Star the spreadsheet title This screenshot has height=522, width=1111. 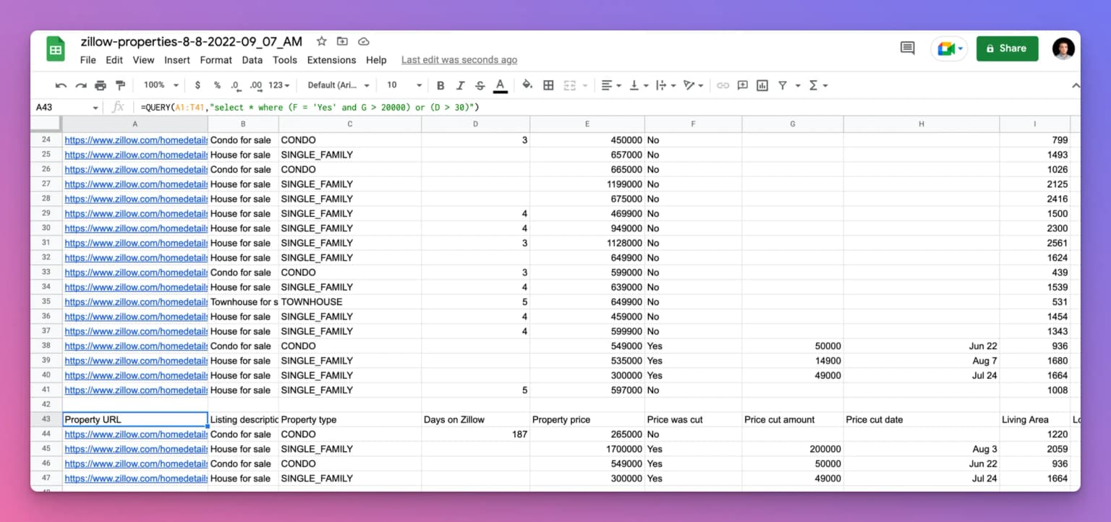(322, 41)
